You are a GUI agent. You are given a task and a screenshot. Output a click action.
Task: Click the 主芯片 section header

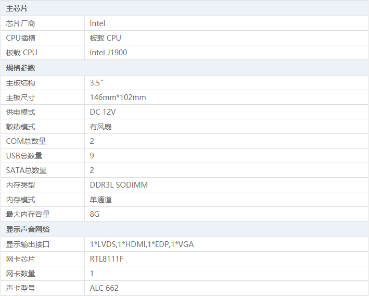pos(17,9)
